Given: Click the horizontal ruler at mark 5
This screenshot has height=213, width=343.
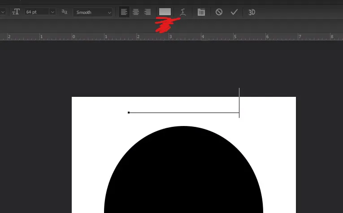Looking at the screenshot, I should click(x=235, y=36).
